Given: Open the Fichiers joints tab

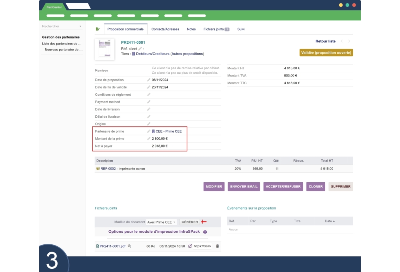Looking at the screenshot, I should [x=216, y=29].
